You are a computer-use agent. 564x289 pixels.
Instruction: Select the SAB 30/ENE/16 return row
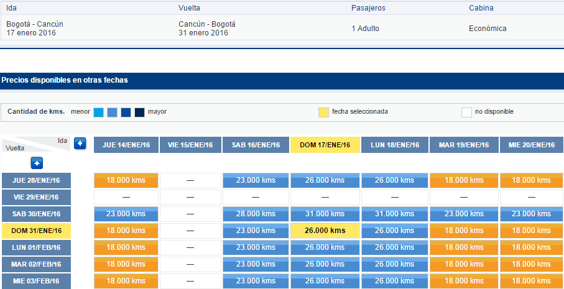36,214
